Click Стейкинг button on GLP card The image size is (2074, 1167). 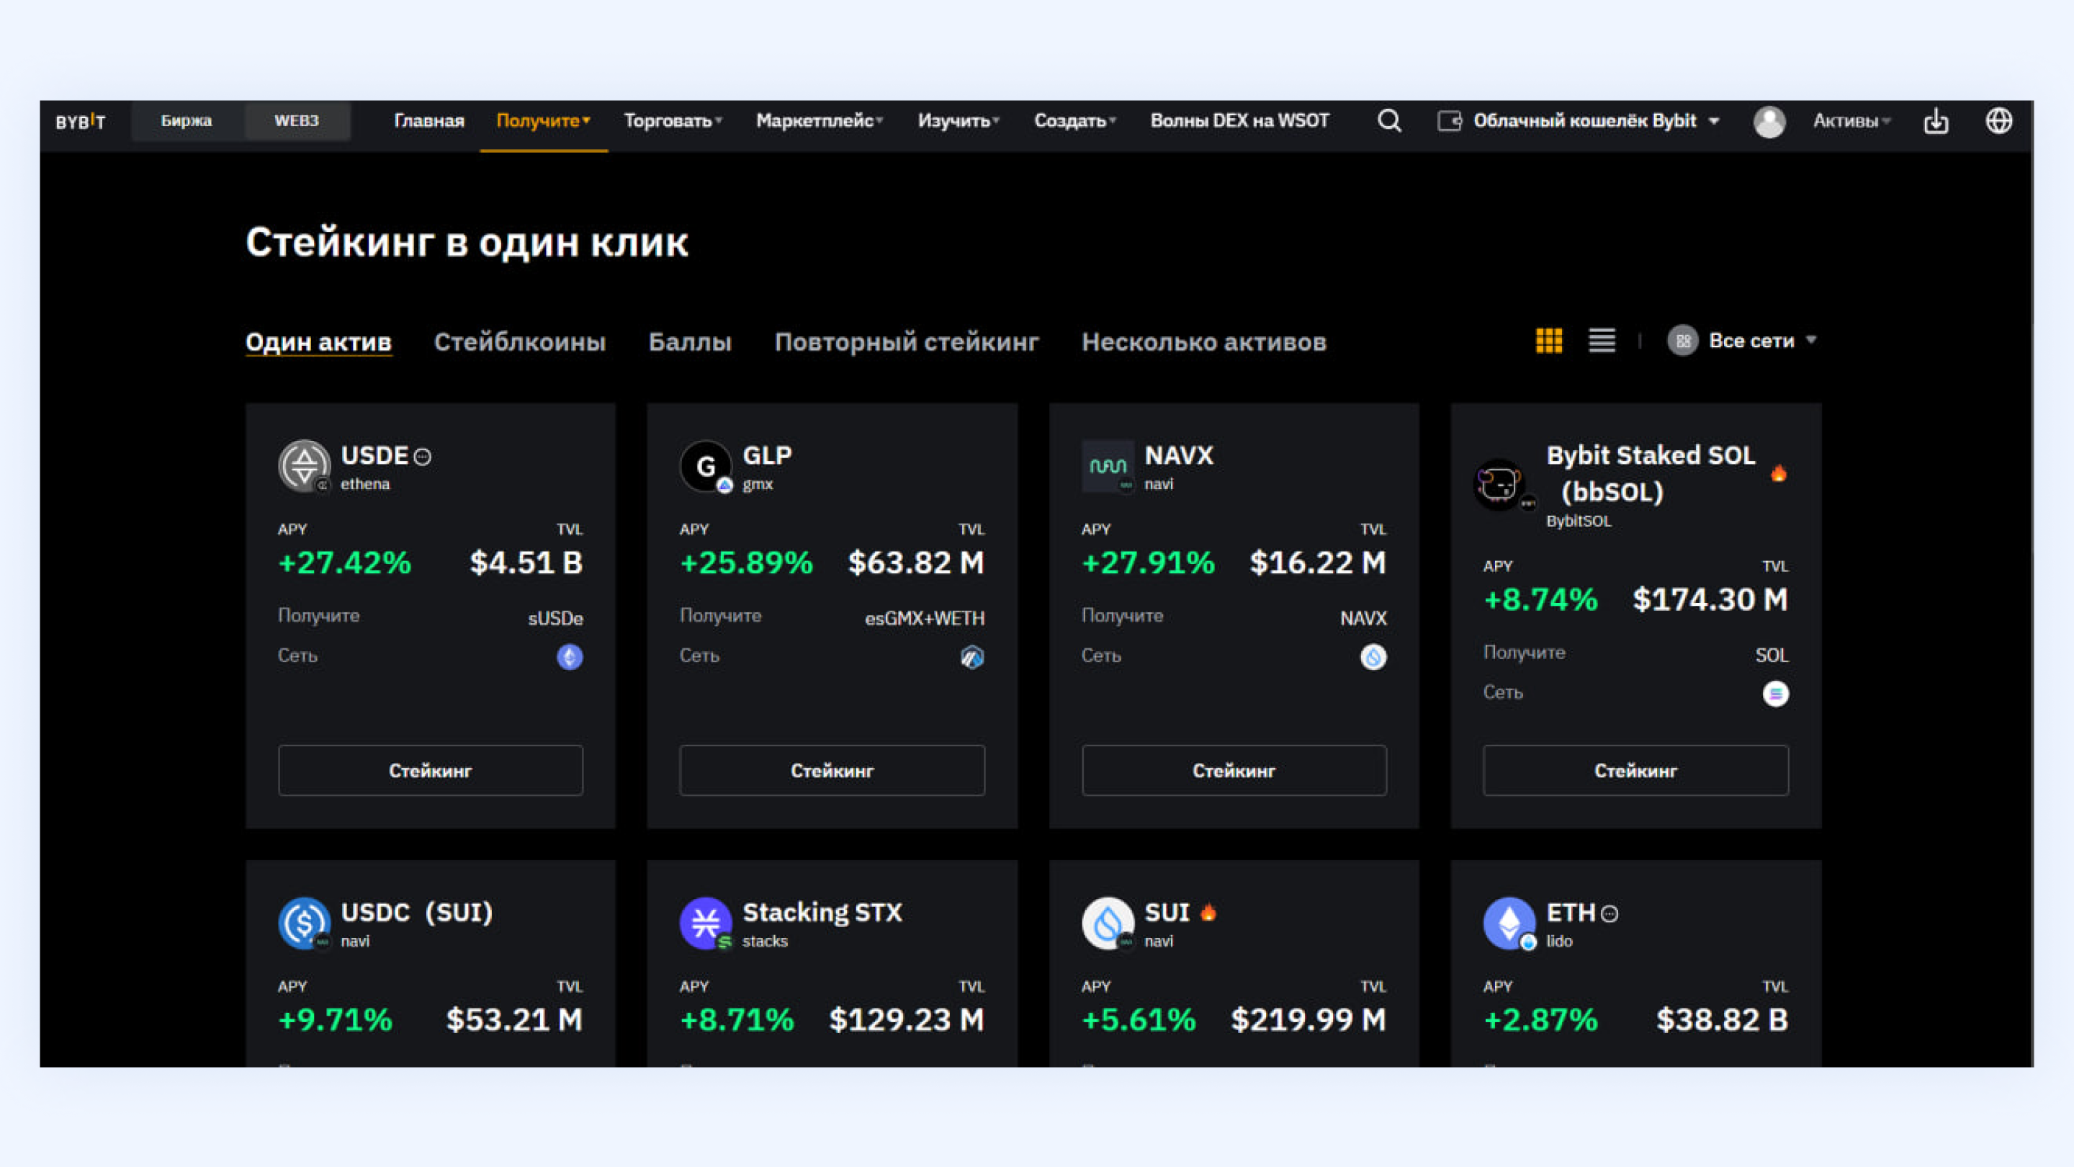pos(832,771)
